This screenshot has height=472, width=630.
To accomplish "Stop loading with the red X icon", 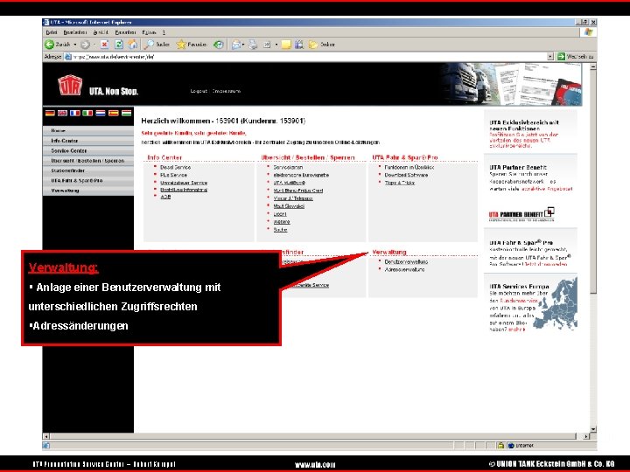I will [104, 45].
